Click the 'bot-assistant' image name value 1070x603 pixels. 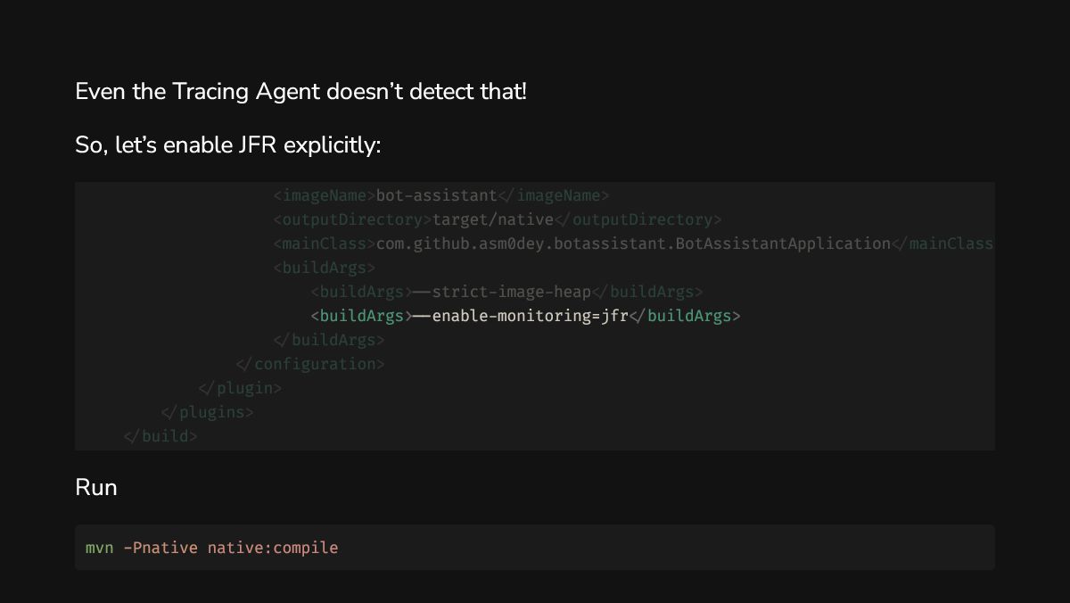point(437,195)
